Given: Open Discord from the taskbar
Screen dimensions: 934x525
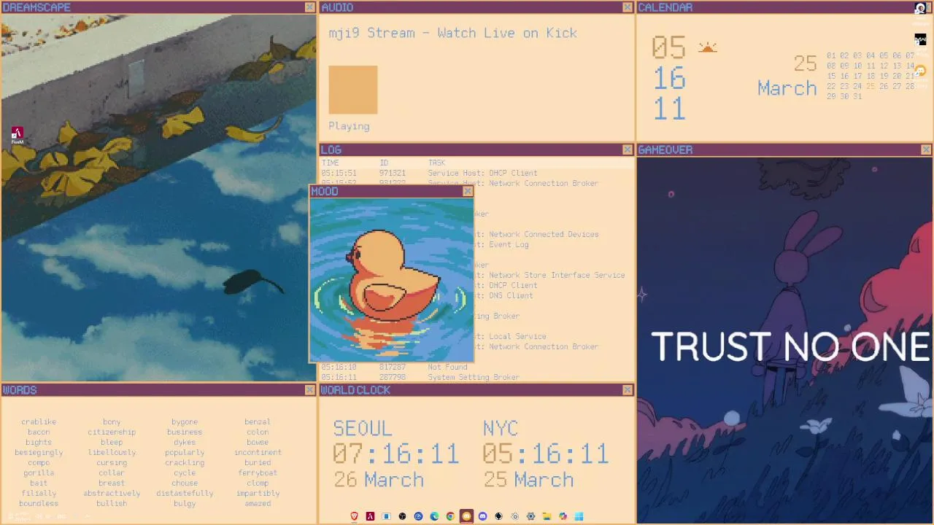Looking at the screenshot, I should click(482, 516).
